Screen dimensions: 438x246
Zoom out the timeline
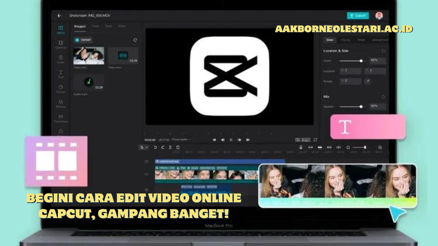[x=348, y=147]
